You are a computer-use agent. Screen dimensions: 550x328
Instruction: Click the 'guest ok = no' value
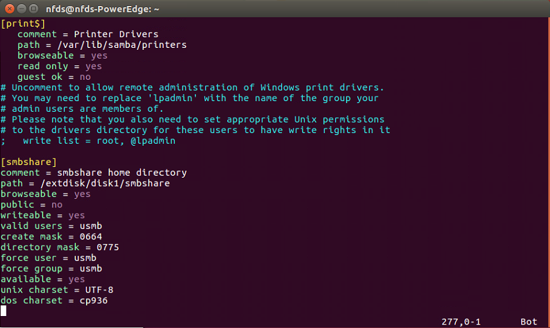85,77
